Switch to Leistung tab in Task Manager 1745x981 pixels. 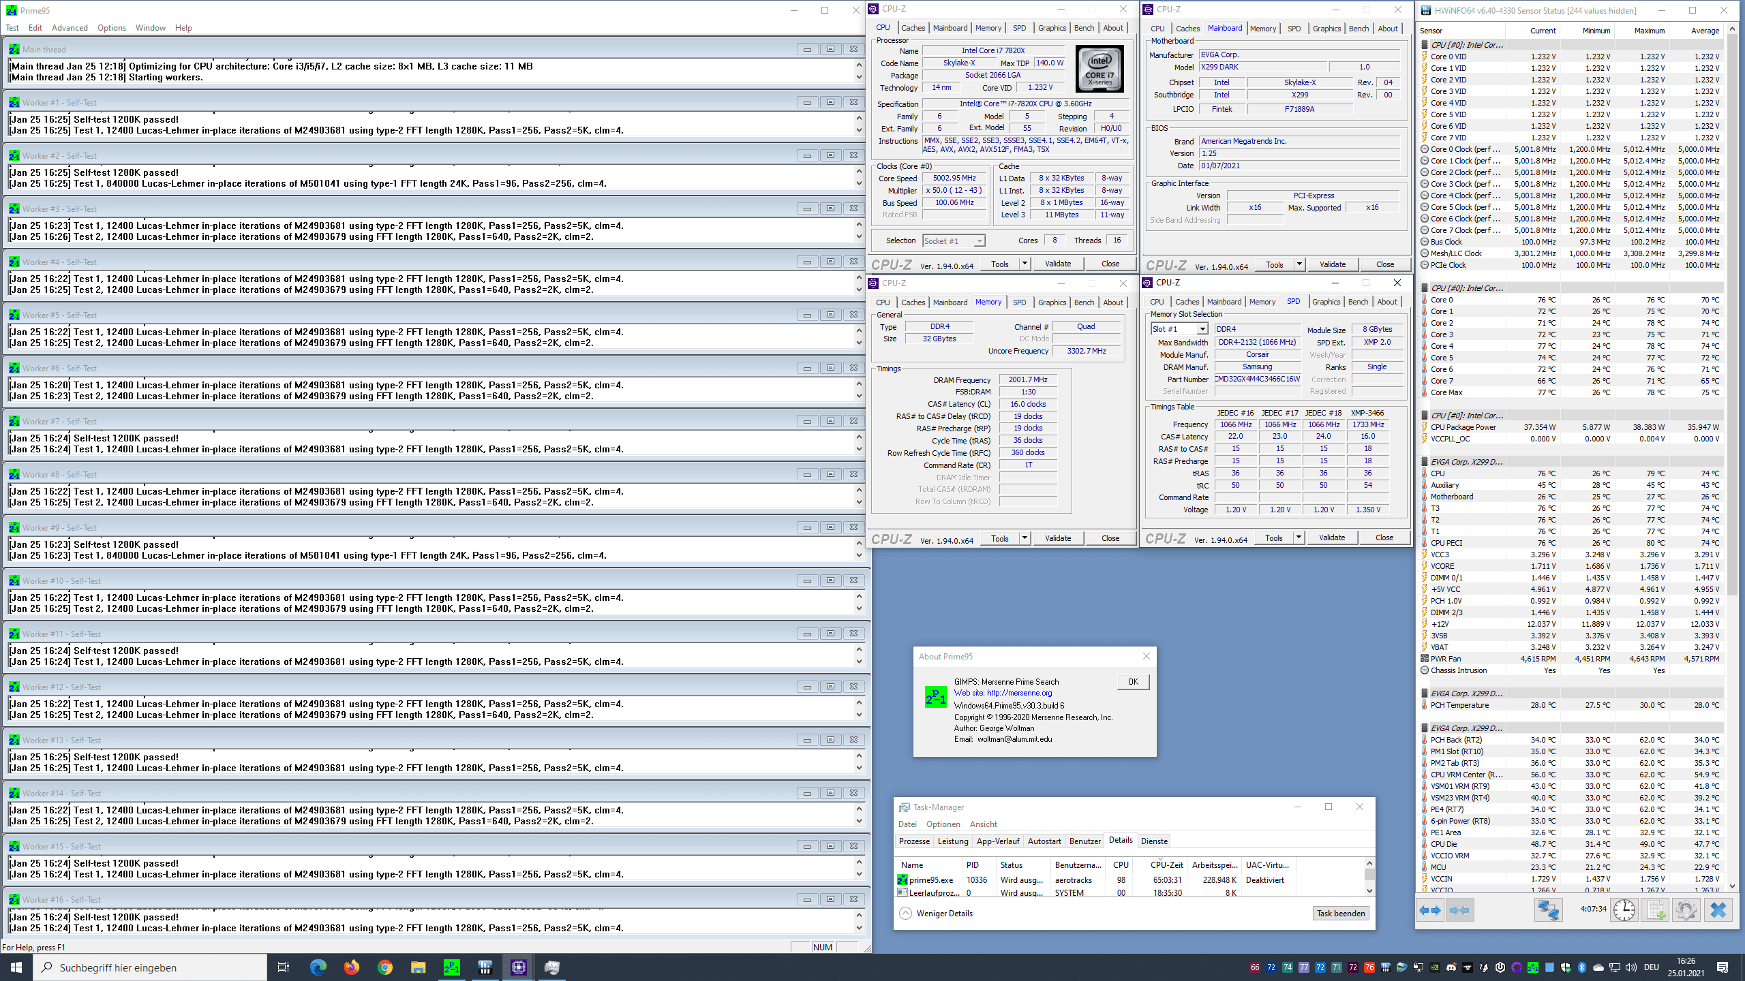(953, 841)
